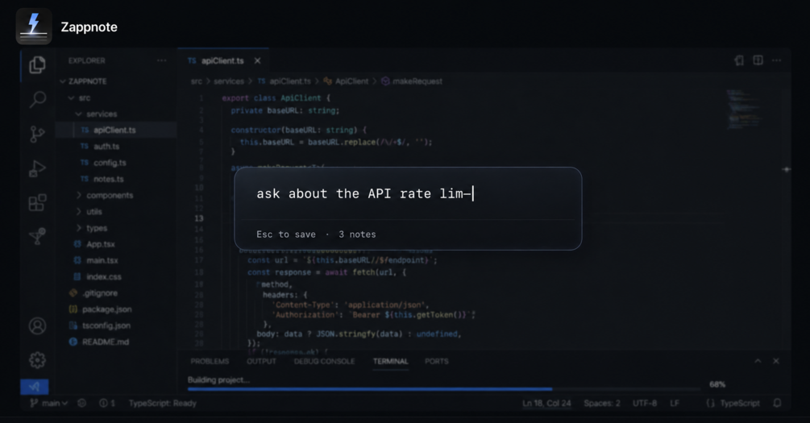
Task: Open README.md file
Action: click(x=99, y=342)
